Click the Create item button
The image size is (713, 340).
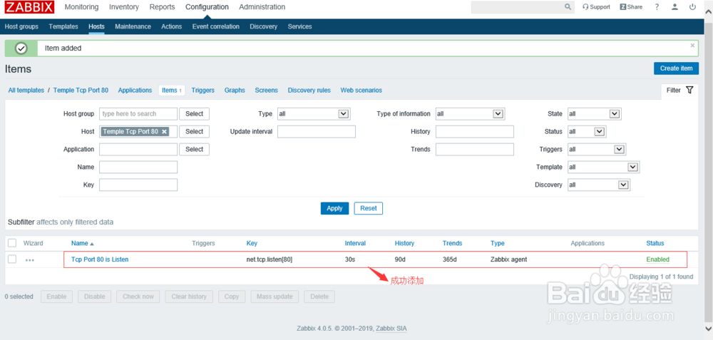(676, 68)
